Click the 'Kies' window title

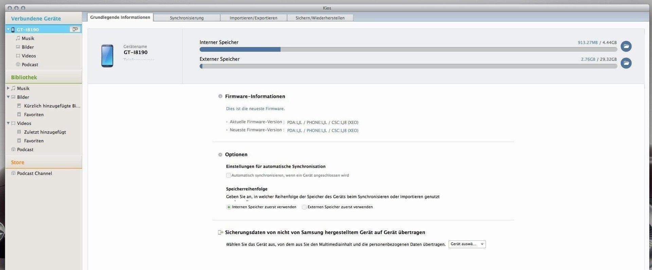pos(327,8)
